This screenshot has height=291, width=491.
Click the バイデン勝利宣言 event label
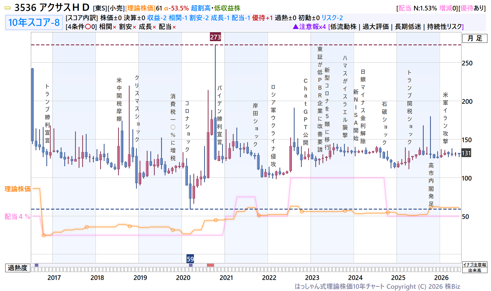click(x=220, y=115)
